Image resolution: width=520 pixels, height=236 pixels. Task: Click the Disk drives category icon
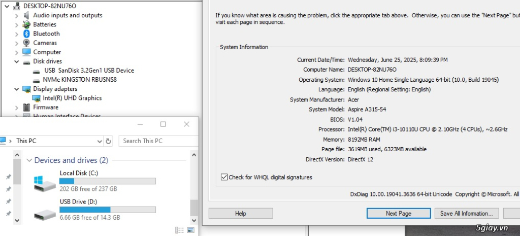26,61
